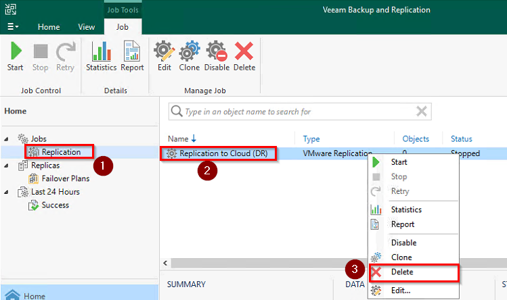Viewport: 507px width, 300px height.
Task: Switch to the Home ribbon tab
Action: tap(49, 27)
